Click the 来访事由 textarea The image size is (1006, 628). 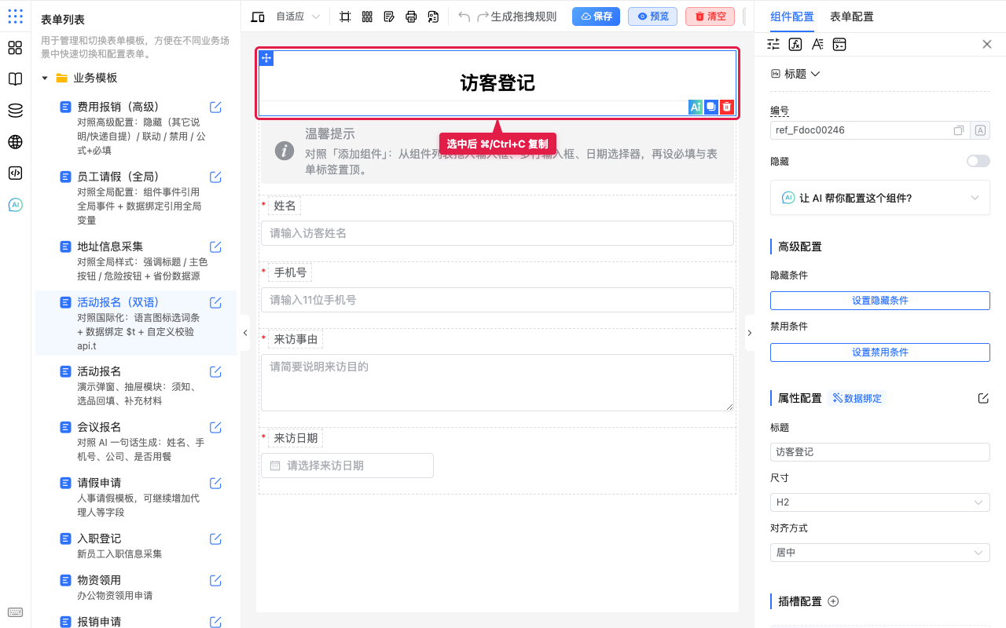497,382
